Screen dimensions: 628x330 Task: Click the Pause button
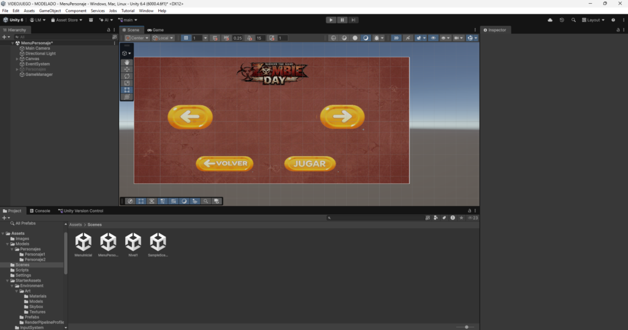tap(342, 20)
